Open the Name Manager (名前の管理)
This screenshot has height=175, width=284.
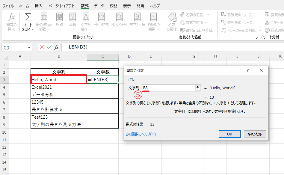pyautogui.click(x=172, y=22)
